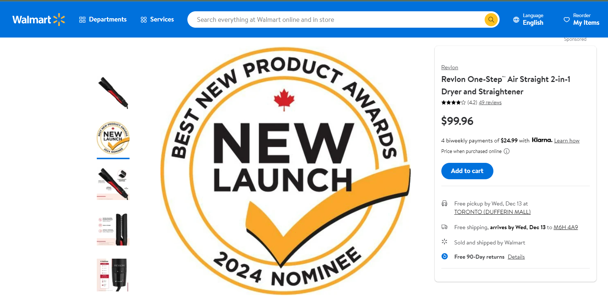
Task: Open the Language English selector
Action: [533, 20]
